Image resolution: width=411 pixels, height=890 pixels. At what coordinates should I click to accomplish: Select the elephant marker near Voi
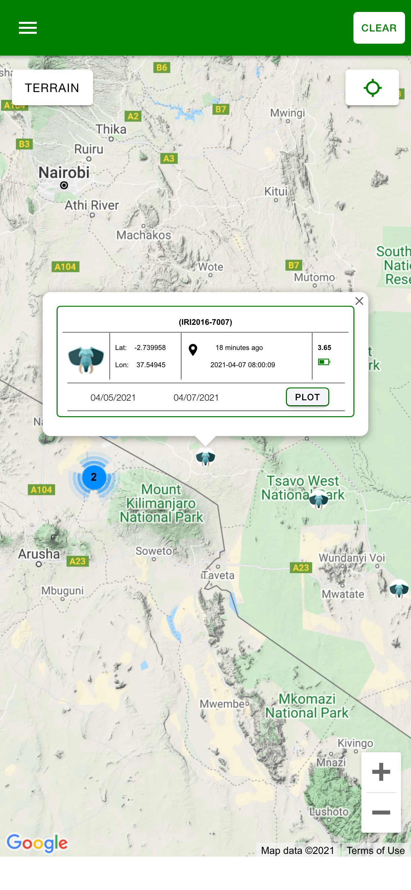point(399,589)
